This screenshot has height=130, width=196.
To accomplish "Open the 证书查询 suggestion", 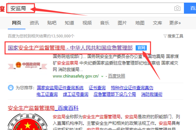I will 97,88.
